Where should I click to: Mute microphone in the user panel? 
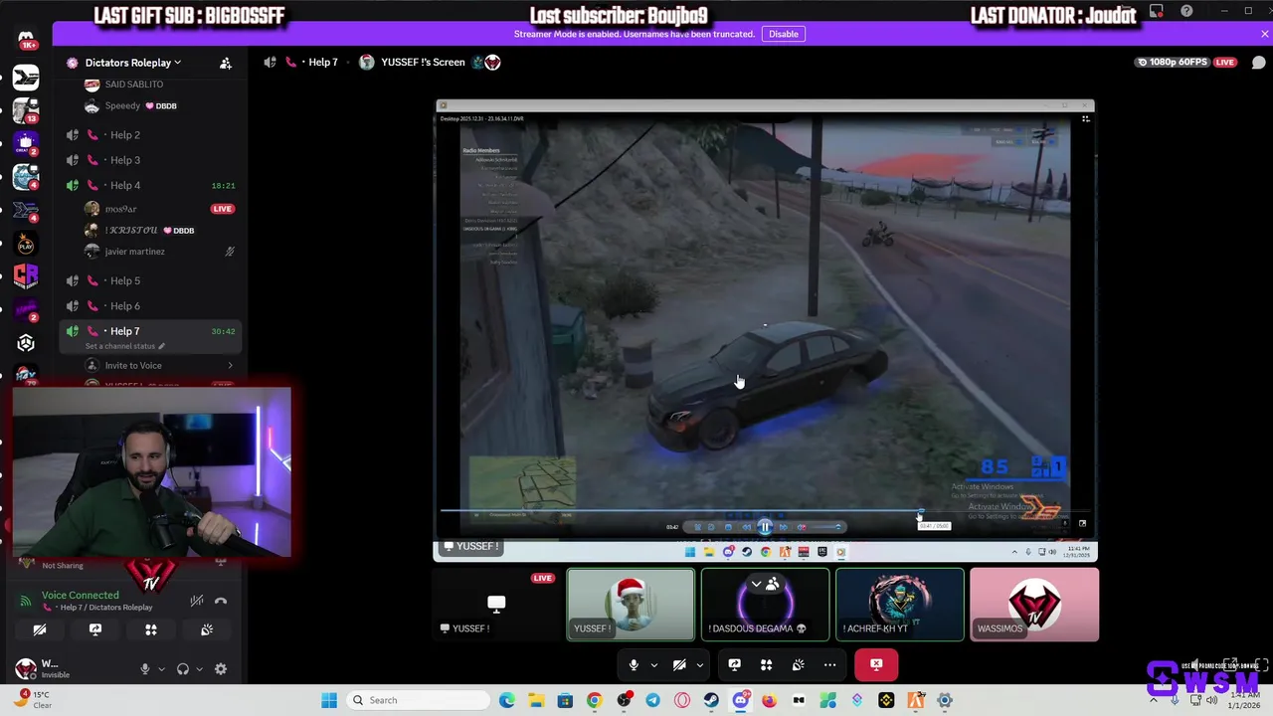145,669
